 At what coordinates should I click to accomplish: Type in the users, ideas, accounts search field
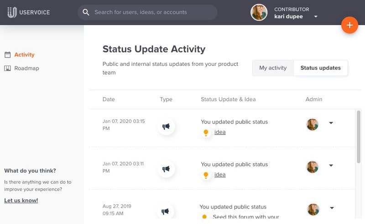(151, 12)
